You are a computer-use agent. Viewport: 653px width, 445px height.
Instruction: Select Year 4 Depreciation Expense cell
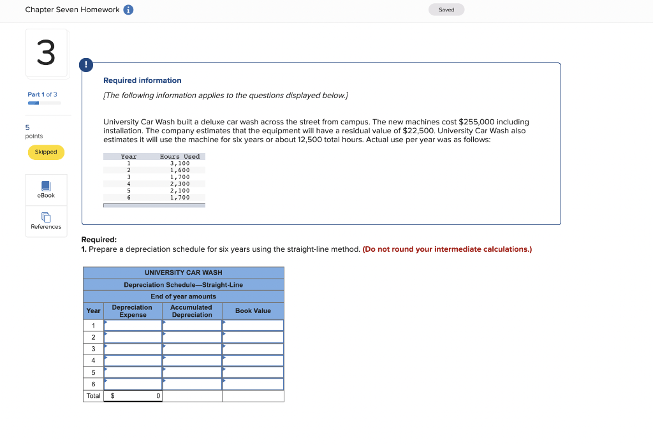[133, 360]
